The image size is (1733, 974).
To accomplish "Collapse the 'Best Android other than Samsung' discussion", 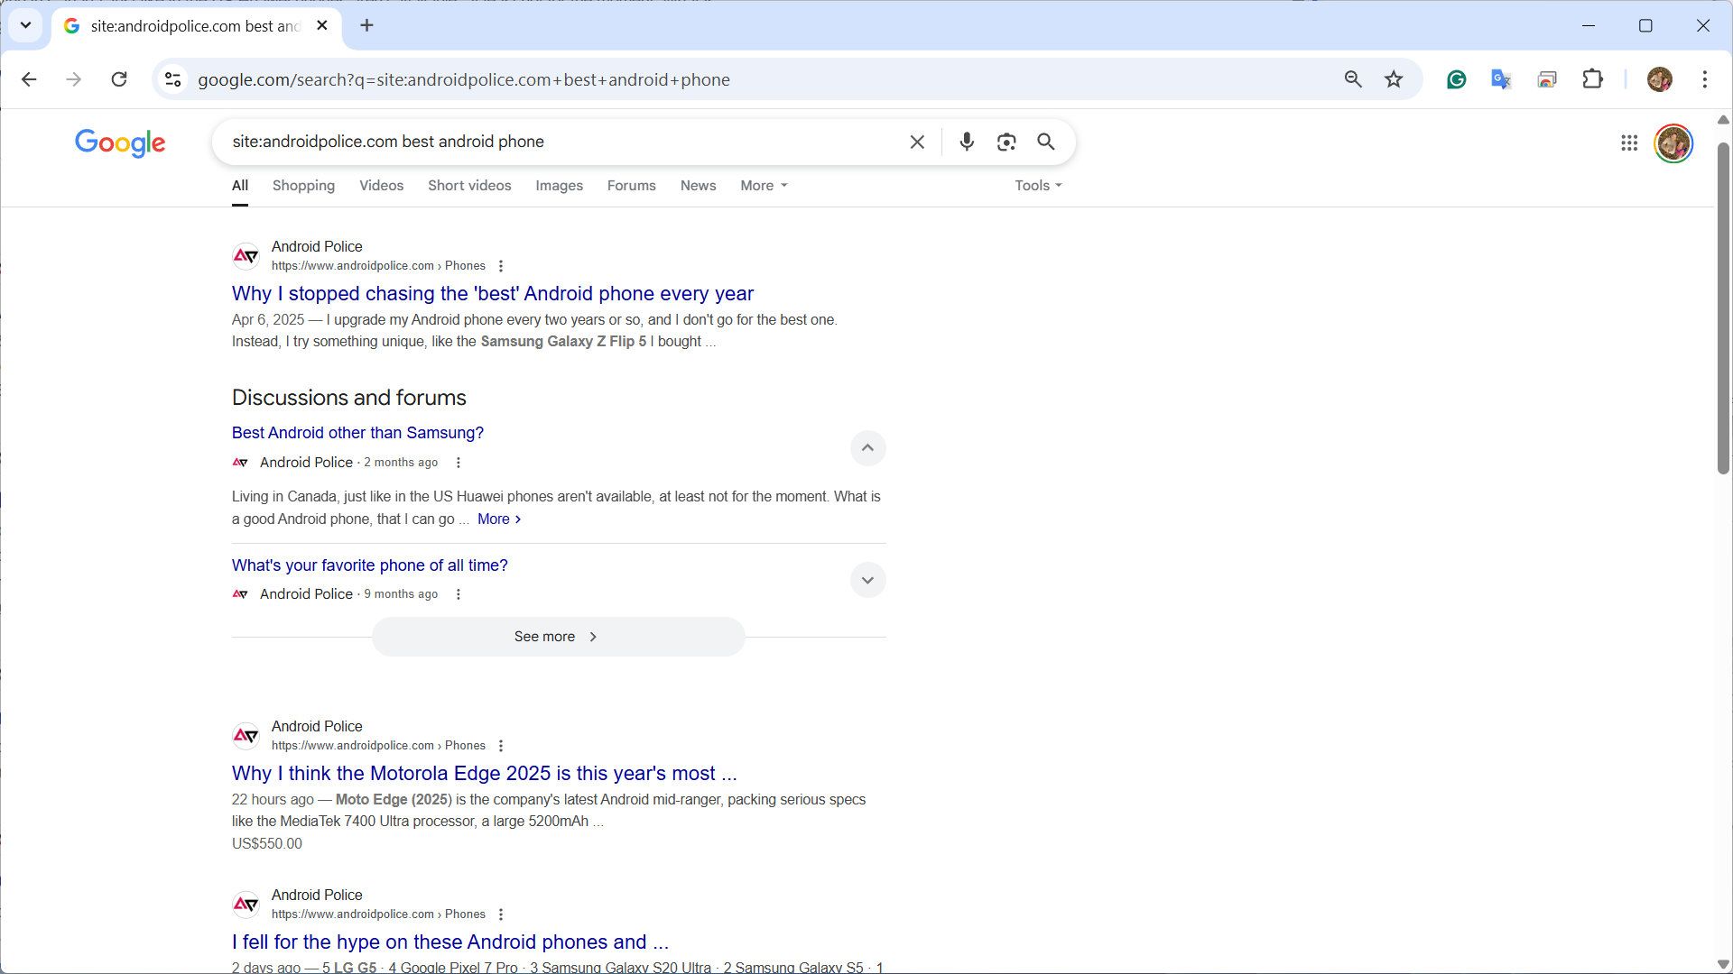I will click(x=867, y=448).
